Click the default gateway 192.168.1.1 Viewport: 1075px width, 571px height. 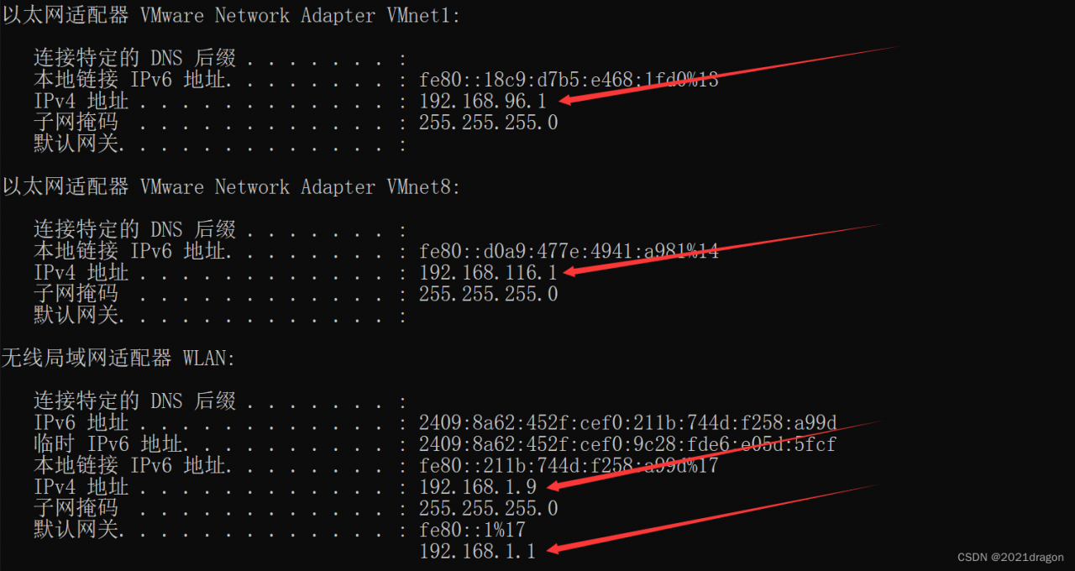477,552
